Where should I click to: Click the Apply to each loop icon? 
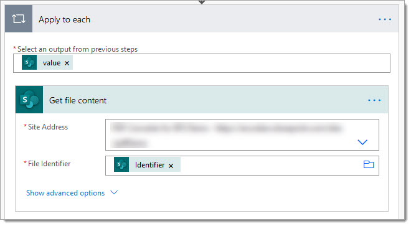pos(19,19)
